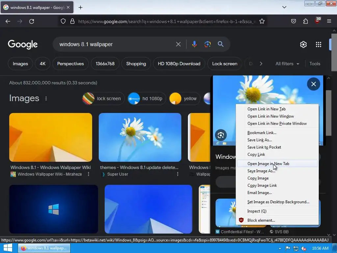Search by image with Google Lens icon
The width and height of the screenshot is (337, 253).
click(x=207, y=44)
